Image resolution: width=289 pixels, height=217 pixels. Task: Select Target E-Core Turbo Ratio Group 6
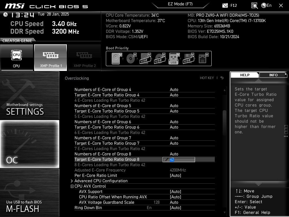tap(144, 127)
